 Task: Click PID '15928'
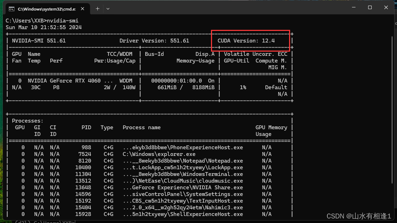click(x=83, y=215)
